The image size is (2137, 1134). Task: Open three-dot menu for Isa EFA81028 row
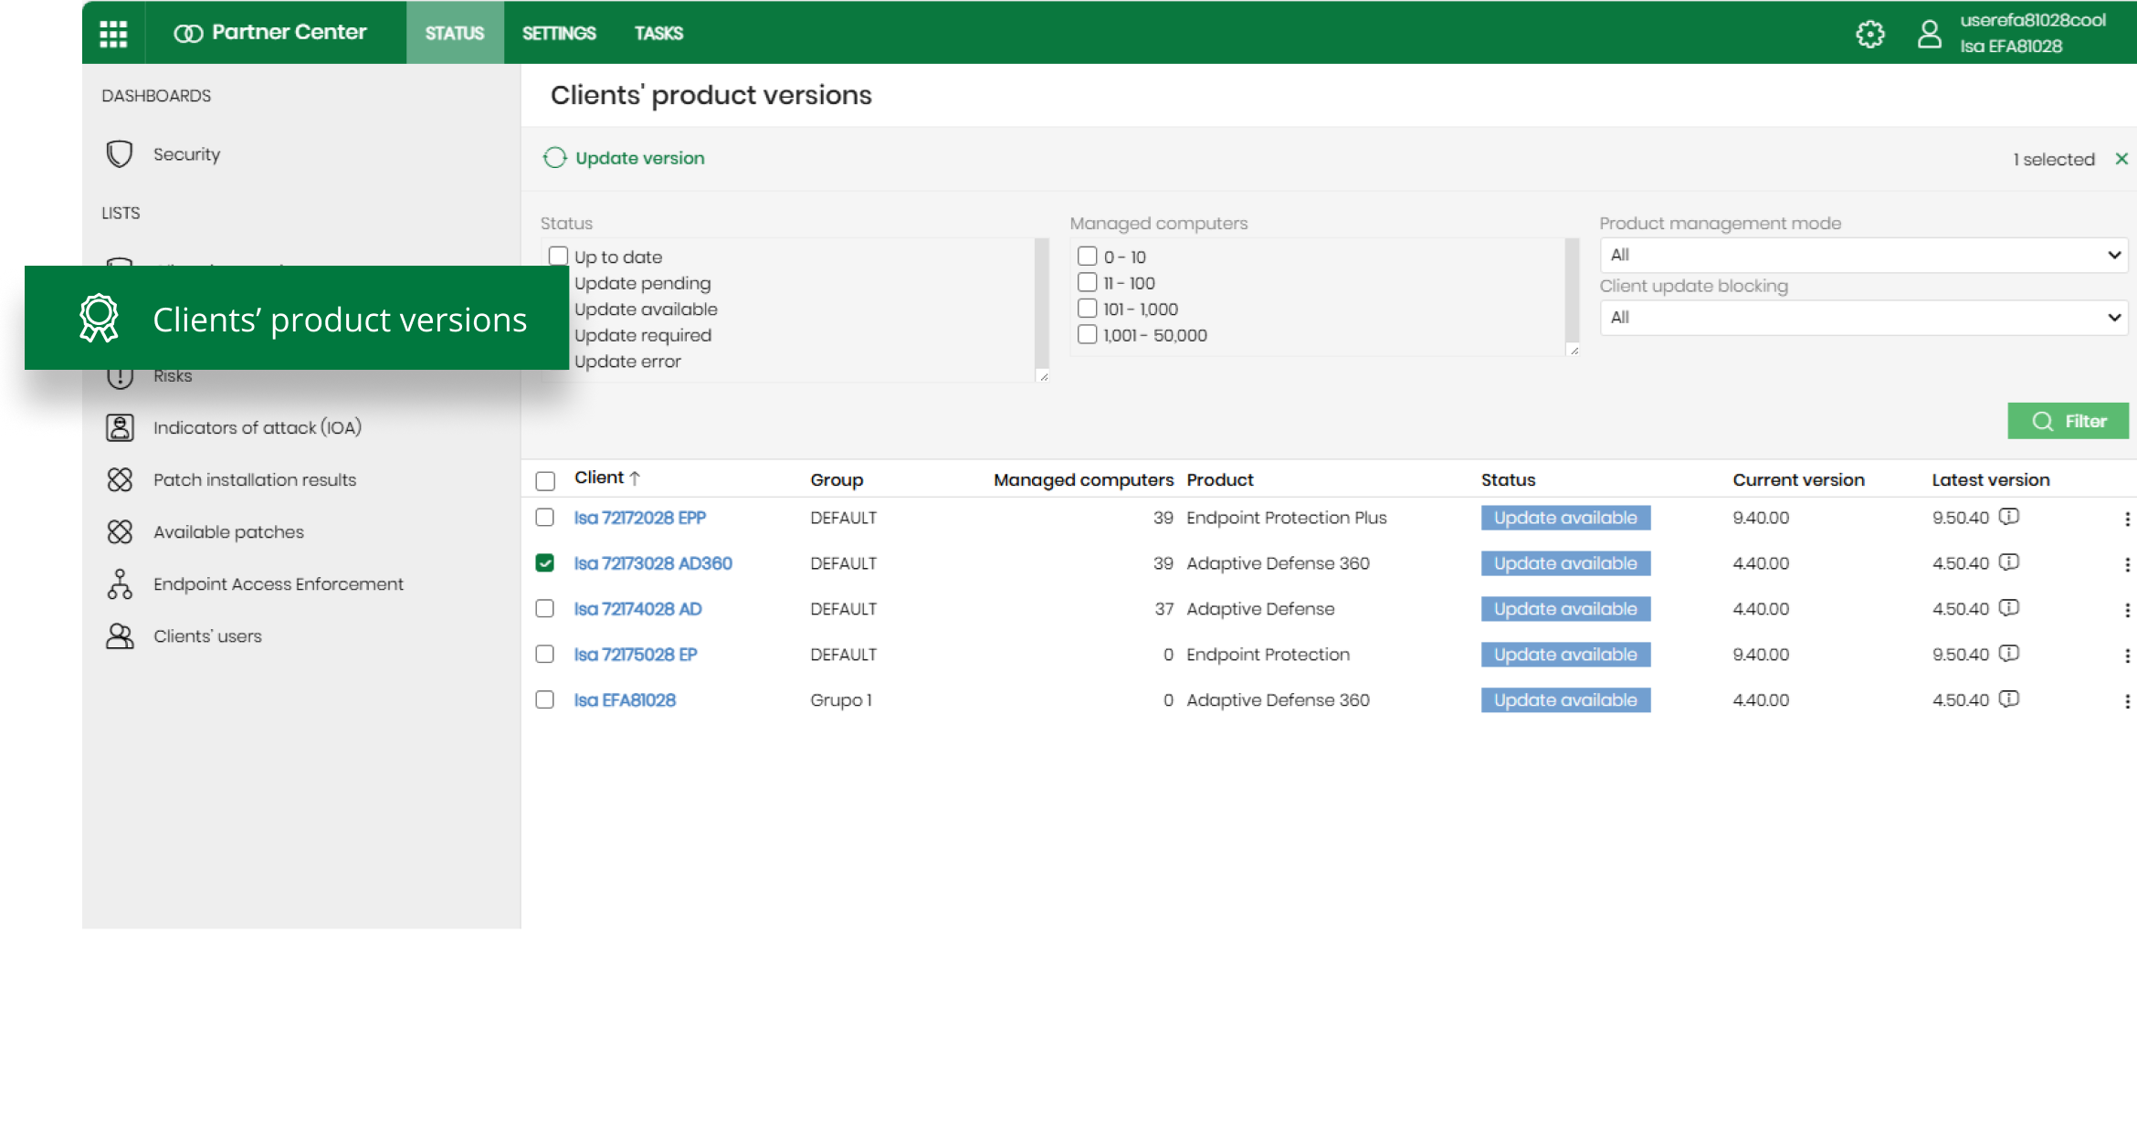pyautogui.click(x=2127, y=701)
